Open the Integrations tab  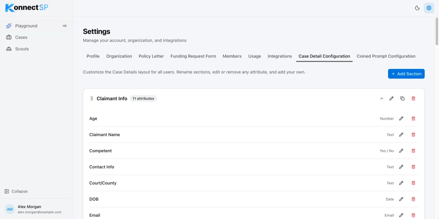(x=280, y=56)
